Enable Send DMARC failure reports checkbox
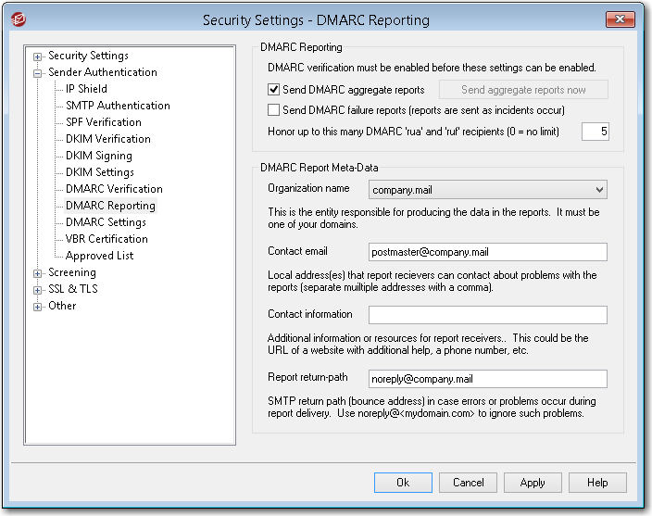The height and width of the screenshot is (516, 652). click(x=273, y=109)
